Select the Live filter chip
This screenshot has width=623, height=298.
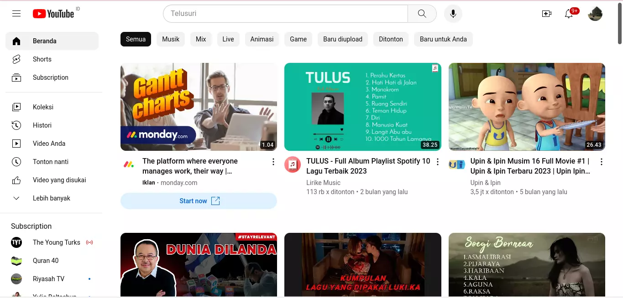(228, 39)
